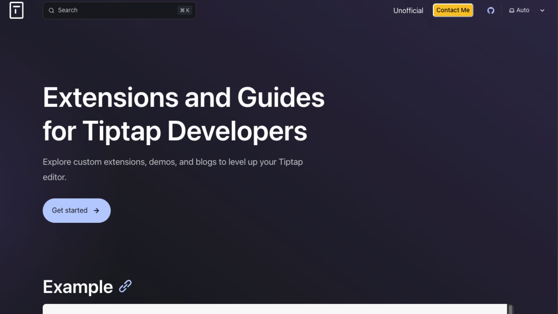
Task: Click the Example heading anchor to copy its link
Action: 125,286
